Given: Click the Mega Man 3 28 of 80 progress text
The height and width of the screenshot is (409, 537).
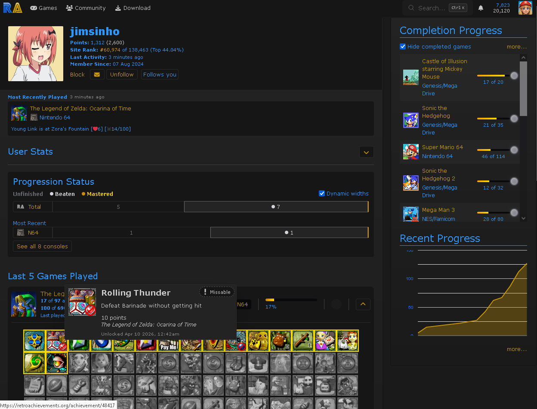Looking at the screenshot, I should click(493, 219).
